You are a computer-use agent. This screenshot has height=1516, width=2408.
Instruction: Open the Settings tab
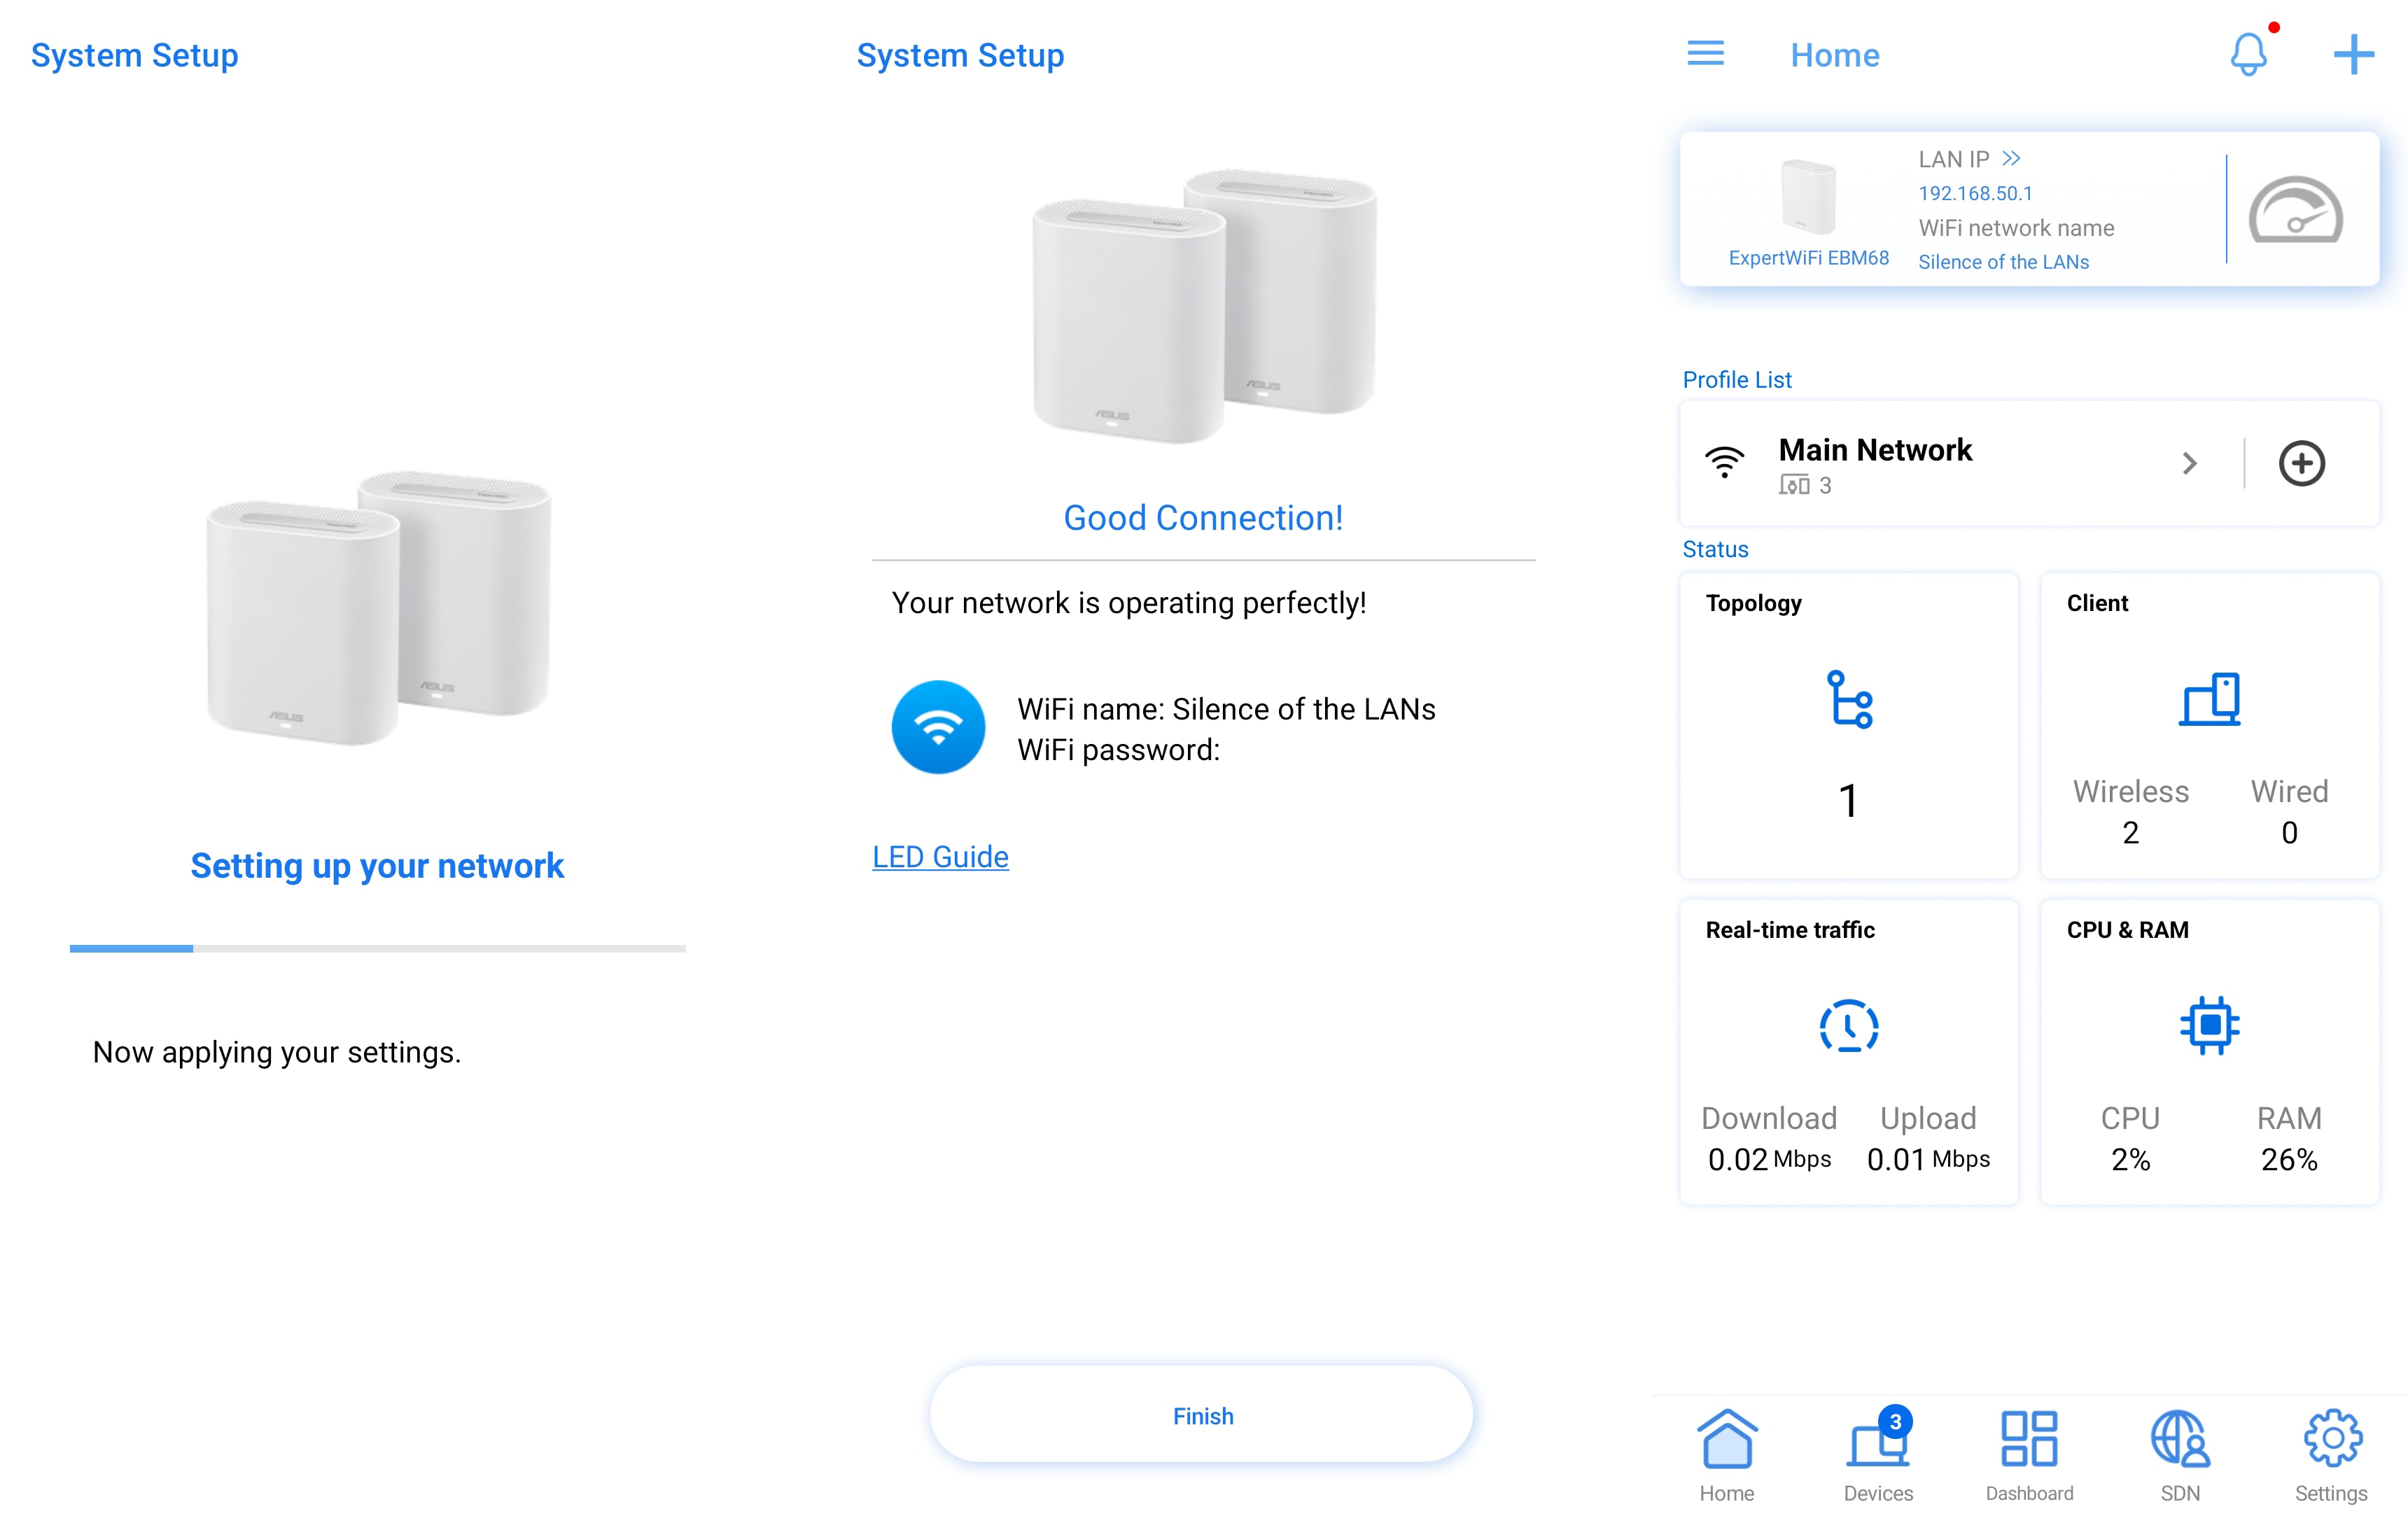tap(2331, 1454)
